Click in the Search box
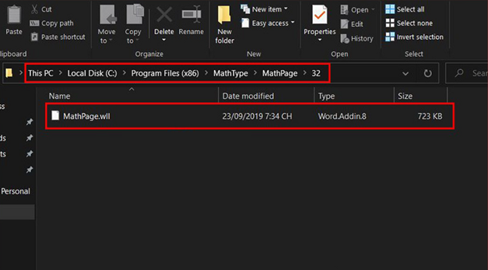The width and height of the screenshot is (488, 270). click(x=473, y=73)
